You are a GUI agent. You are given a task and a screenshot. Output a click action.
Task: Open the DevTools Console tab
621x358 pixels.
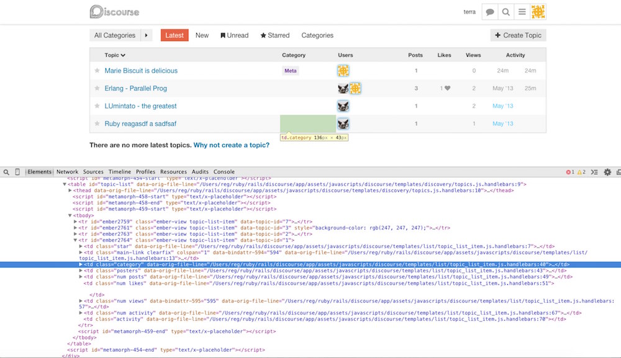[224, 172]
